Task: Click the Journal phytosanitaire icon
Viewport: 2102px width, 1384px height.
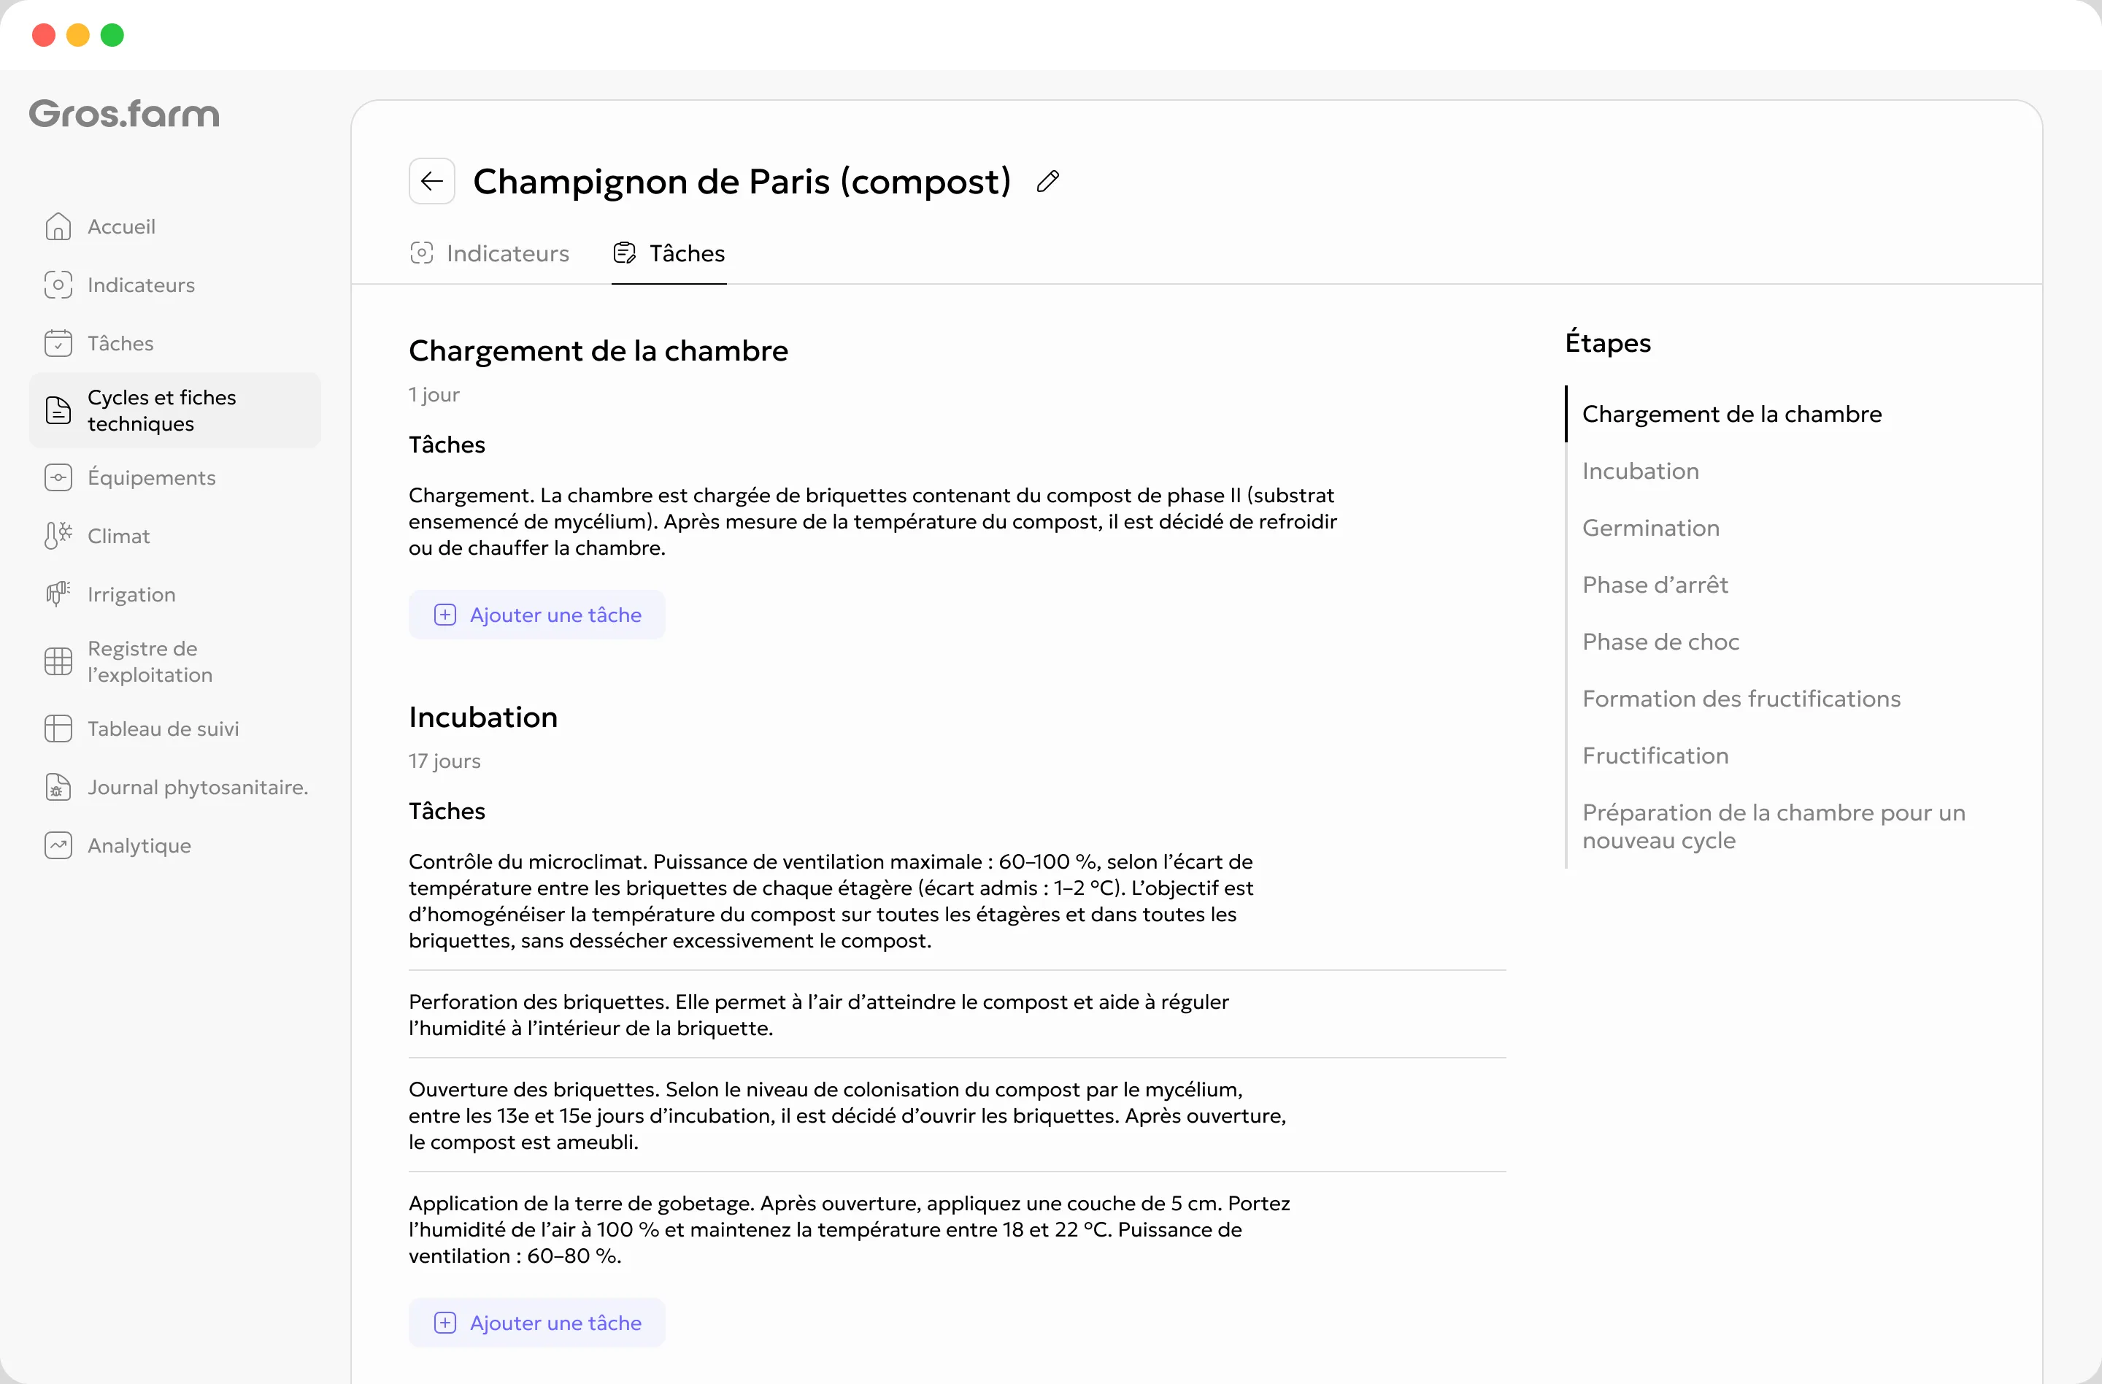Action: tap(58, 786)
